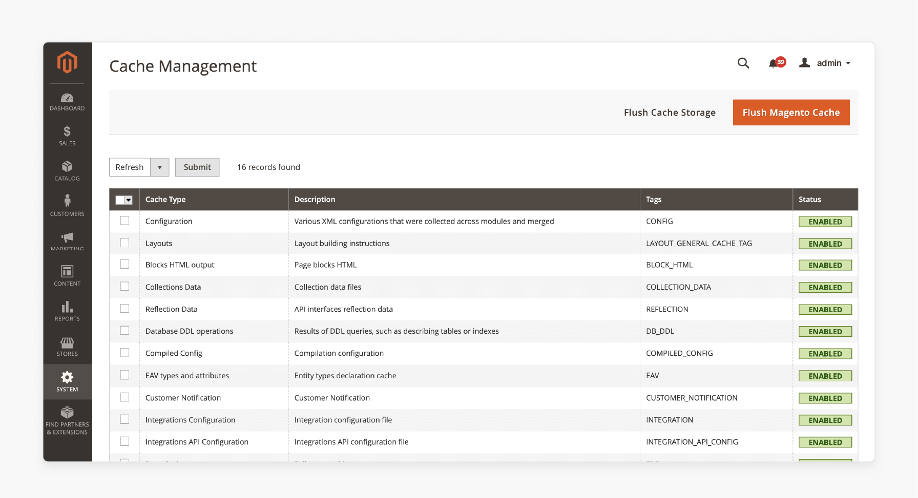This screenshot has height=498, width=918.
Task: Click the Magento logo icon
Action: coord(67,62)
